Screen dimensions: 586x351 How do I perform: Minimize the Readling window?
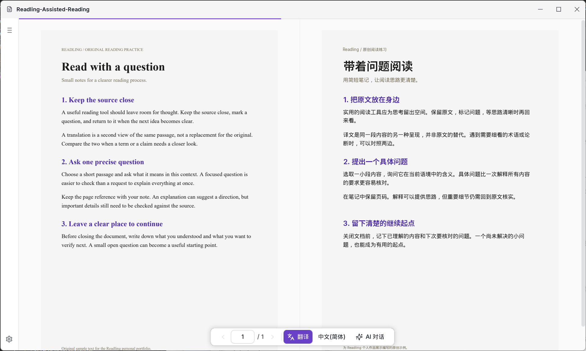click(x=540, y=9)
